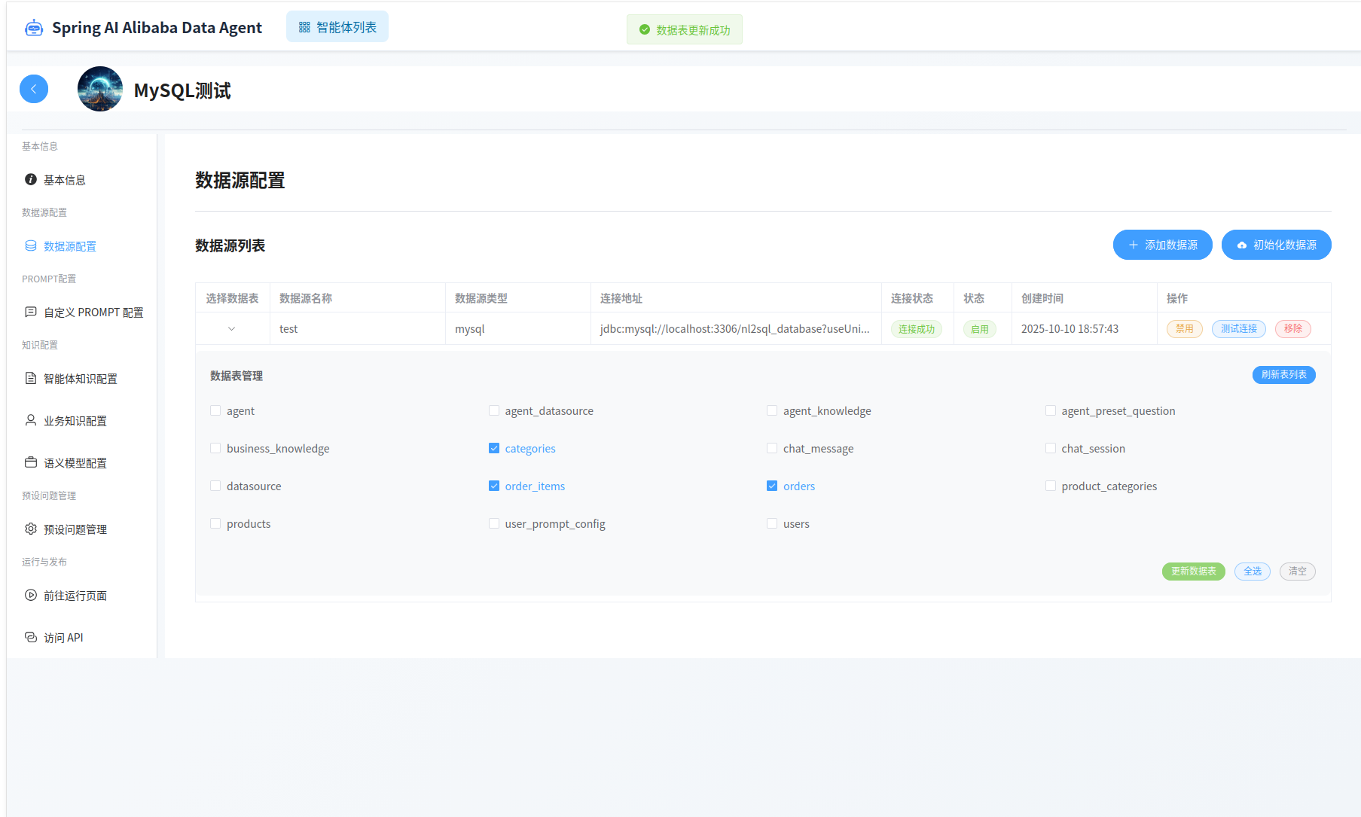Uncheck the categories table checkbox
Screen dimensions: 1361x817
[x=494, y=448]
